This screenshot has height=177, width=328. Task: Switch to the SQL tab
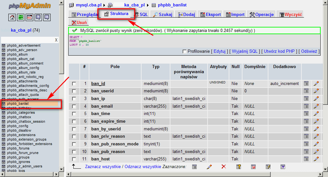(141, 14)
